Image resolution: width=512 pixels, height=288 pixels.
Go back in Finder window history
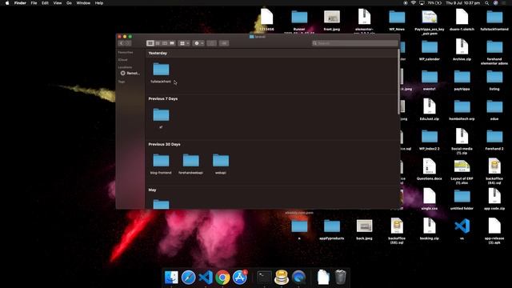[x=122, y=43]
